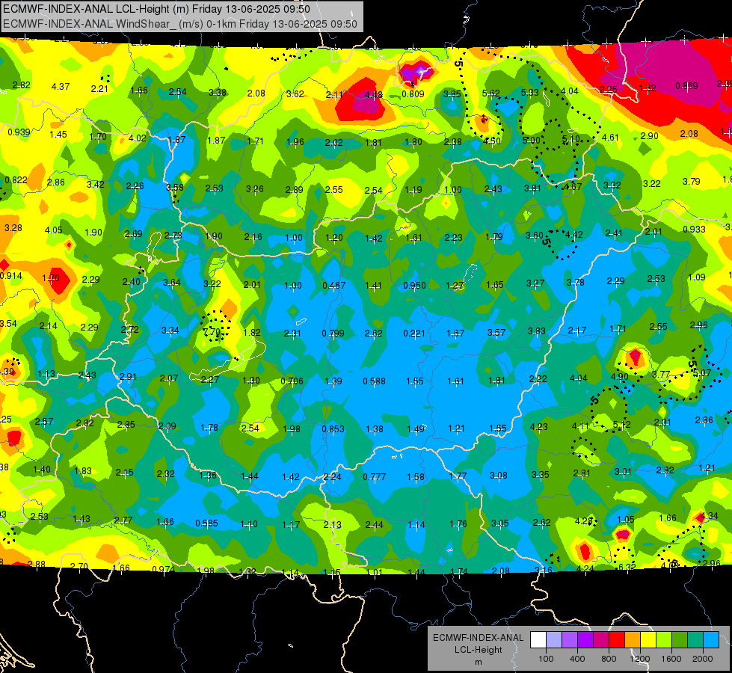This screenshot has width=732, height=673.
Task: Click the wind shear value 4.67
Action: click(572, 187)
